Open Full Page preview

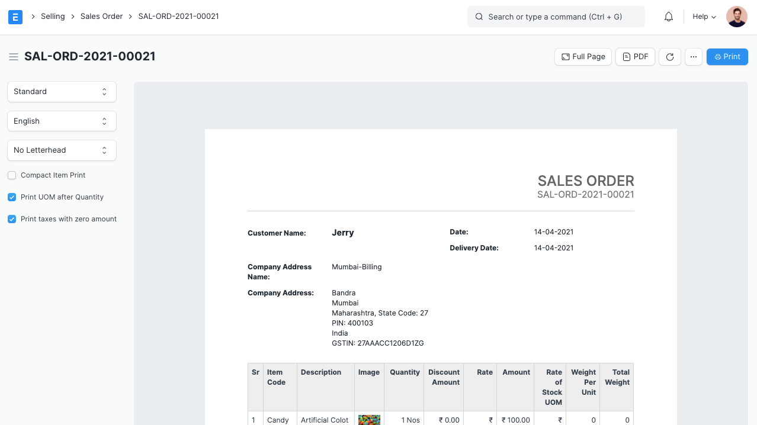tap(583, 56)
